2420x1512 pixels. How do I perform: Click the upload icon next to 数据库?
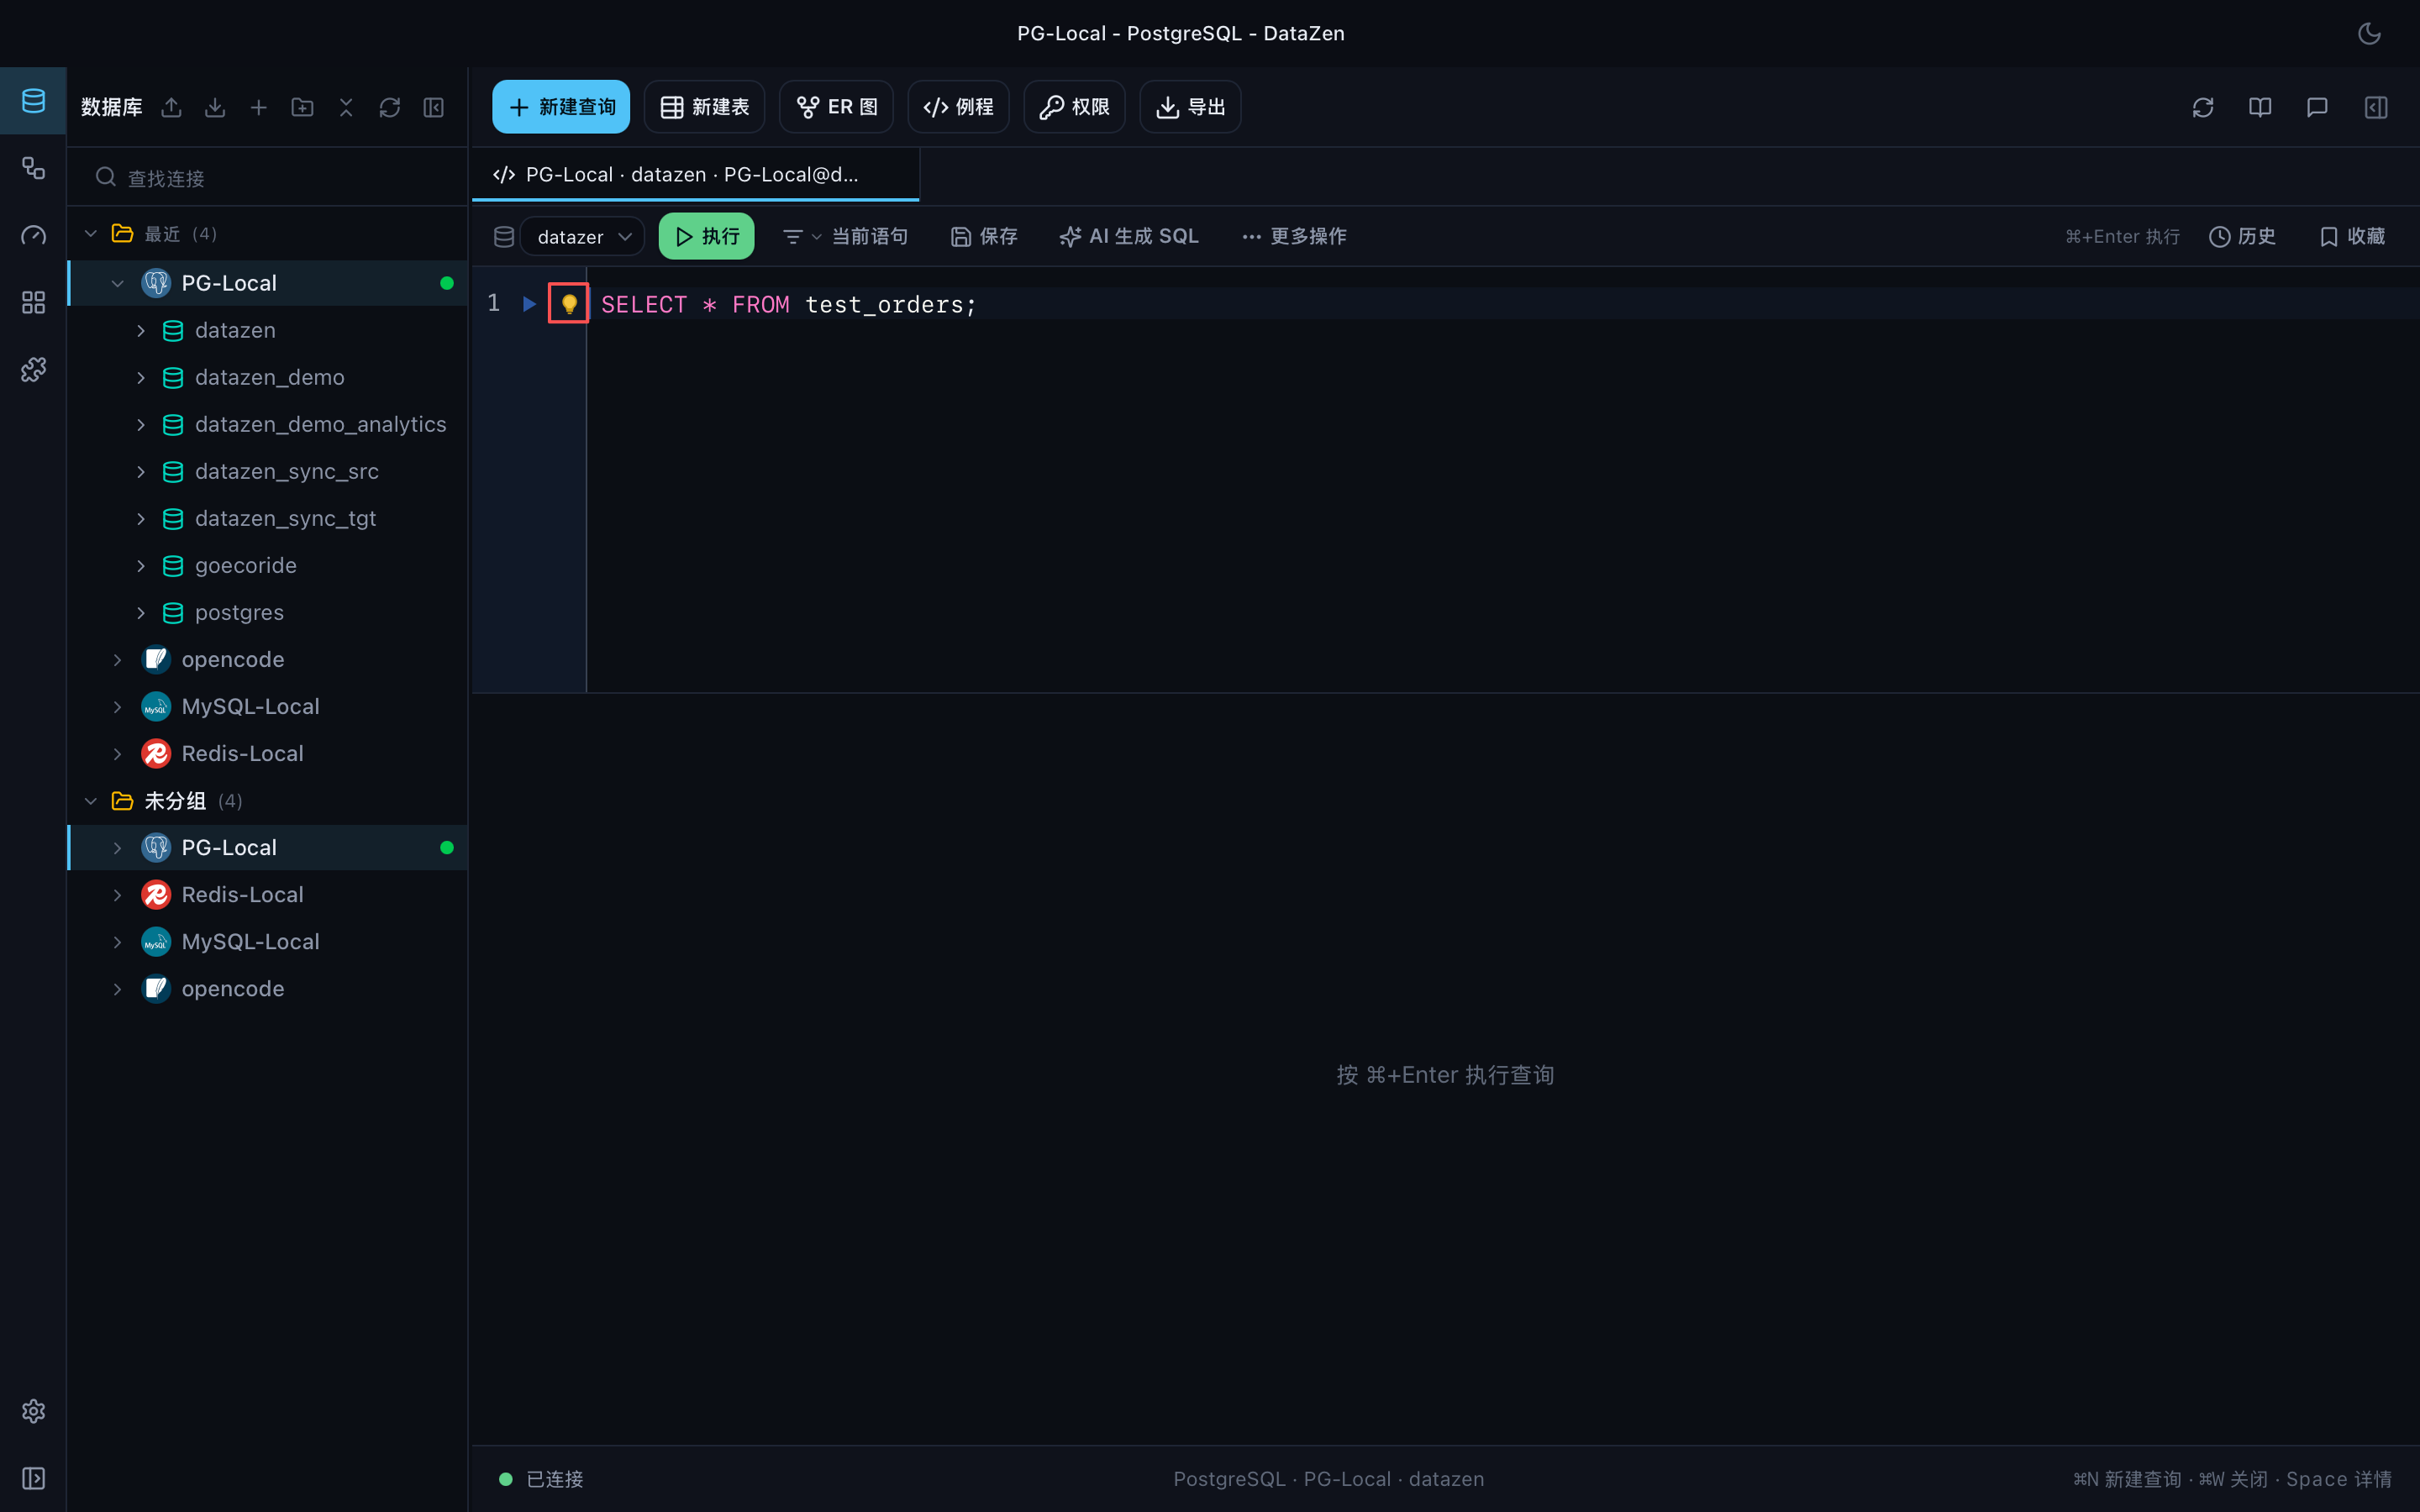(x=171, y=107)
